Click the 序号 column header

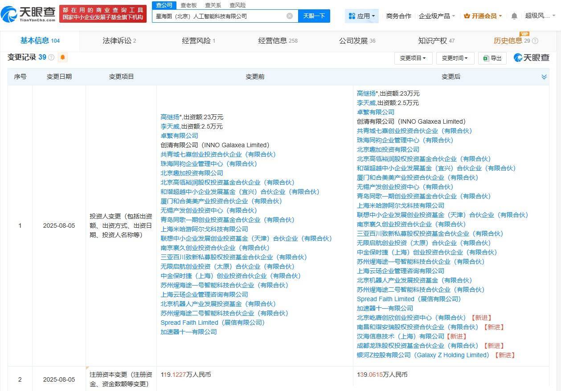20,77
